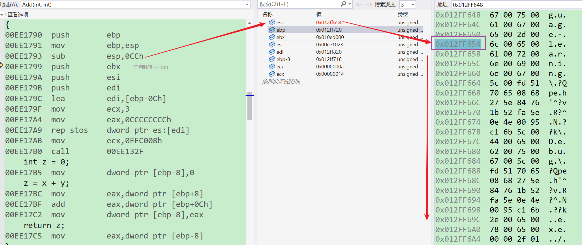The width and height of the screenshot is (582, 245).
Task: Click source line return z;
Action: coord(44,225)
